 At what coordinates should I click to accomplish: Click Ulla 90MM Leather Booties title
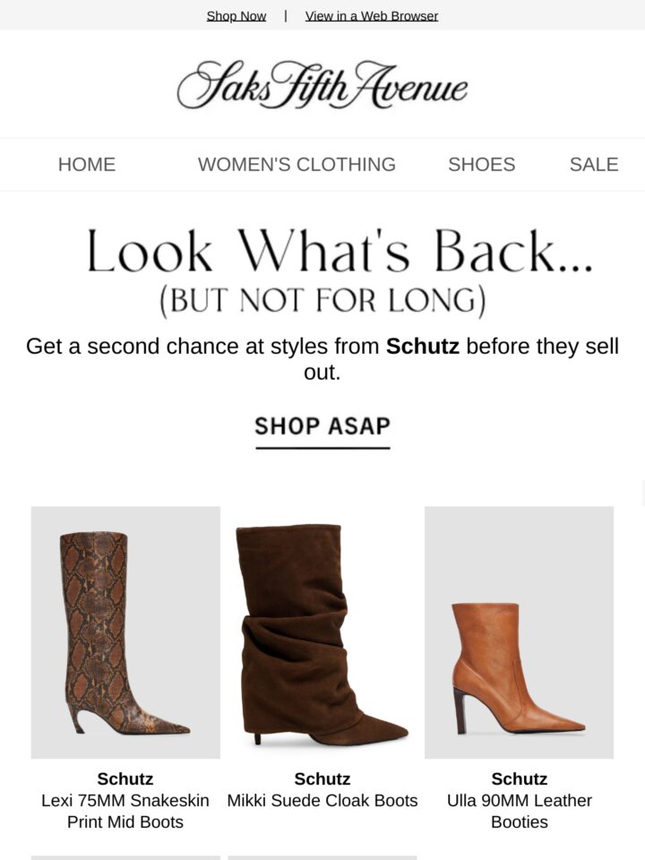(x=520, y=811)
